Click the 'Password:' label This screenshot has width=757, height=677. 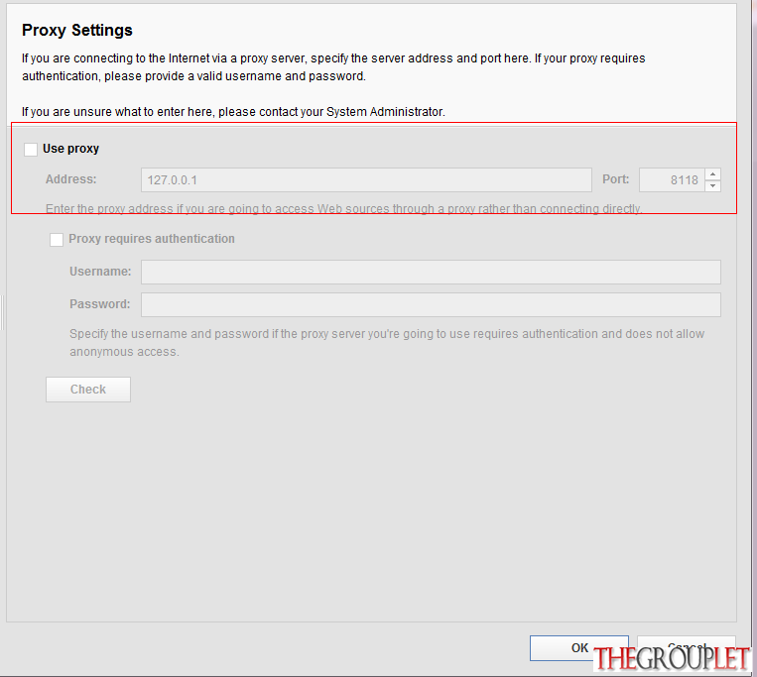[x=100, y=304]
